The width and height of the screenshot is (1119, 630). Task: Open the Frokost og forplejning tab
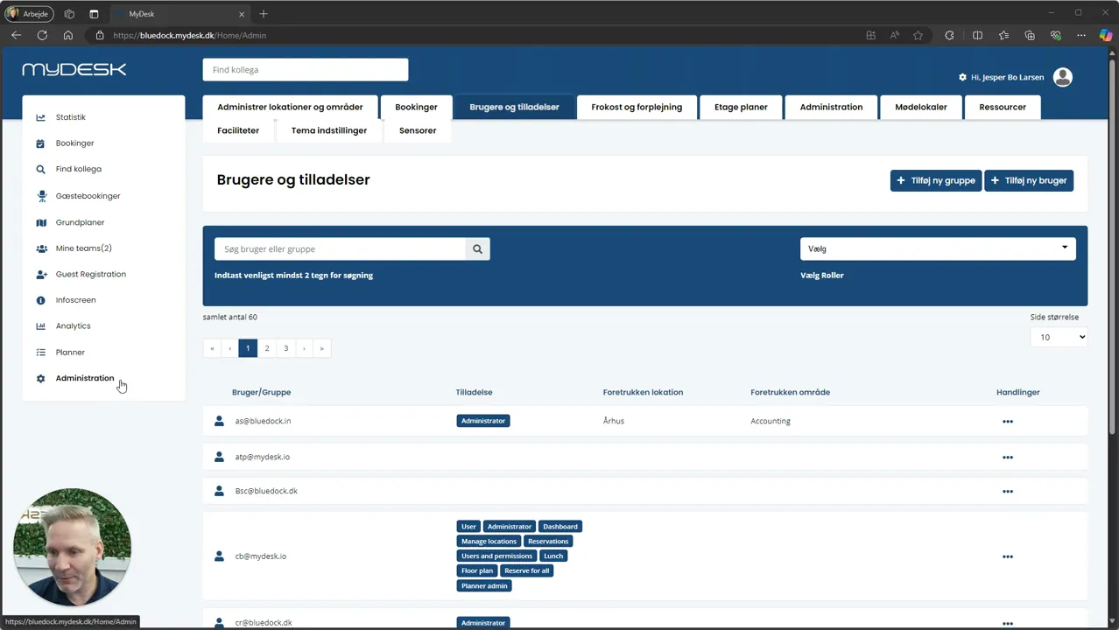point(637,107)
